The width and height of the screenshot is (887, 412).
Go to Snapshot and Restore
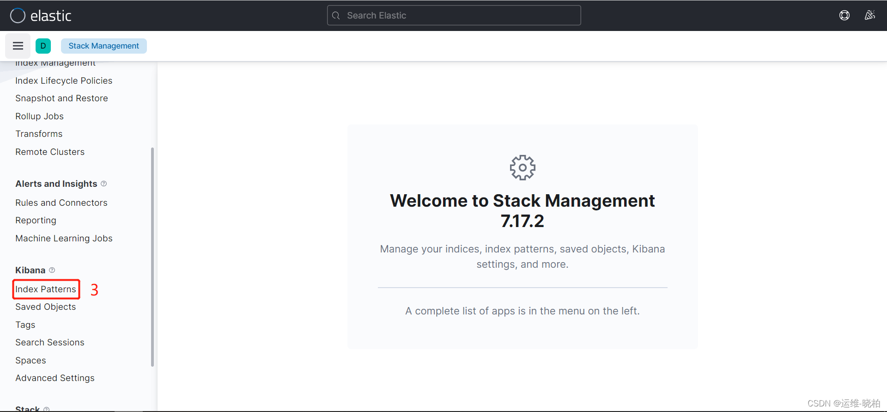coord(61,98)
